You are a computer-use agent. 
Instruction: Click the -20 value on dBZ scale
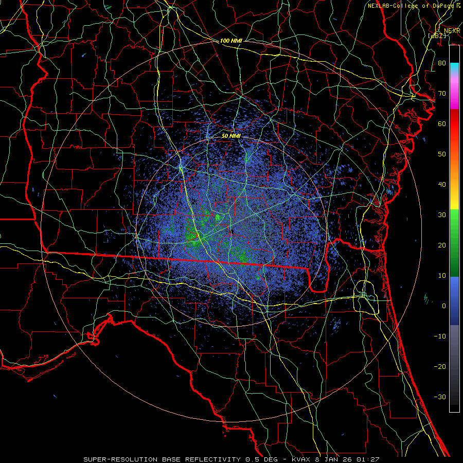[x=440, y=366]
